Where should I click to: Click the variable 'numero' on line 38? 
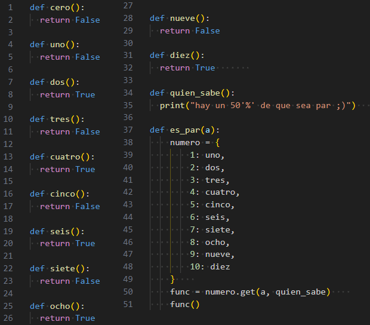coord(185,143)
